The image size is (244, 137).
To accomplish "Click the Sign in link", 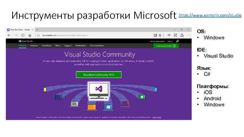I will point(170,41).
